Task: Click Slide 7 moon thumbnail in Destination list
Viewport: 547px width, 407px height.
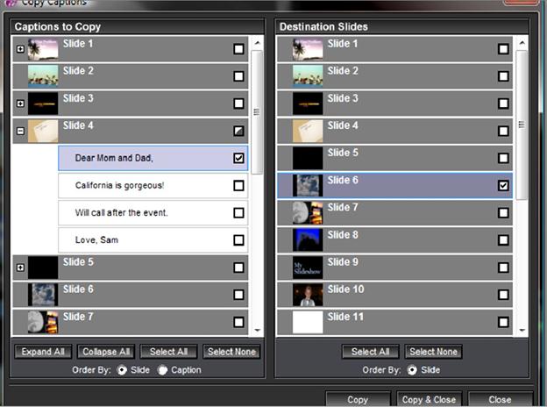Action: 308,213
